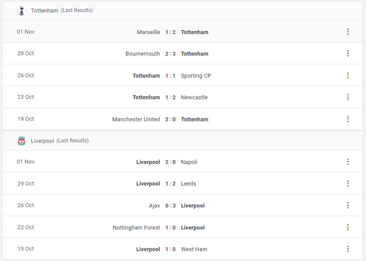Open options for Nottingham Forest vs Liverpool
The width and height of the screenshot is (366, 261).
[x=348, y=227]
